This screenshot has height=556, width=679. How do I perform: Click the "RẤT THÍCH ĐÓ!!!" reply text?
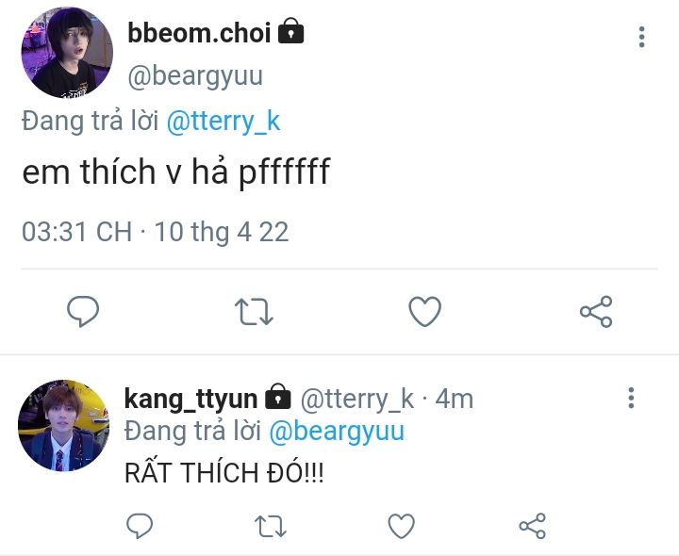[x=224, y=473]
